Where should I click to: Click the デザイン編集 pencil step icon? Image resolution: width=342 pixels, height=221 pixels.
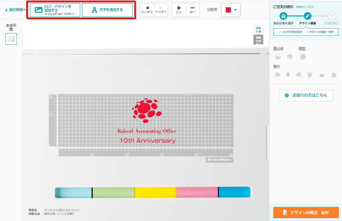click(x=308, y=16)
